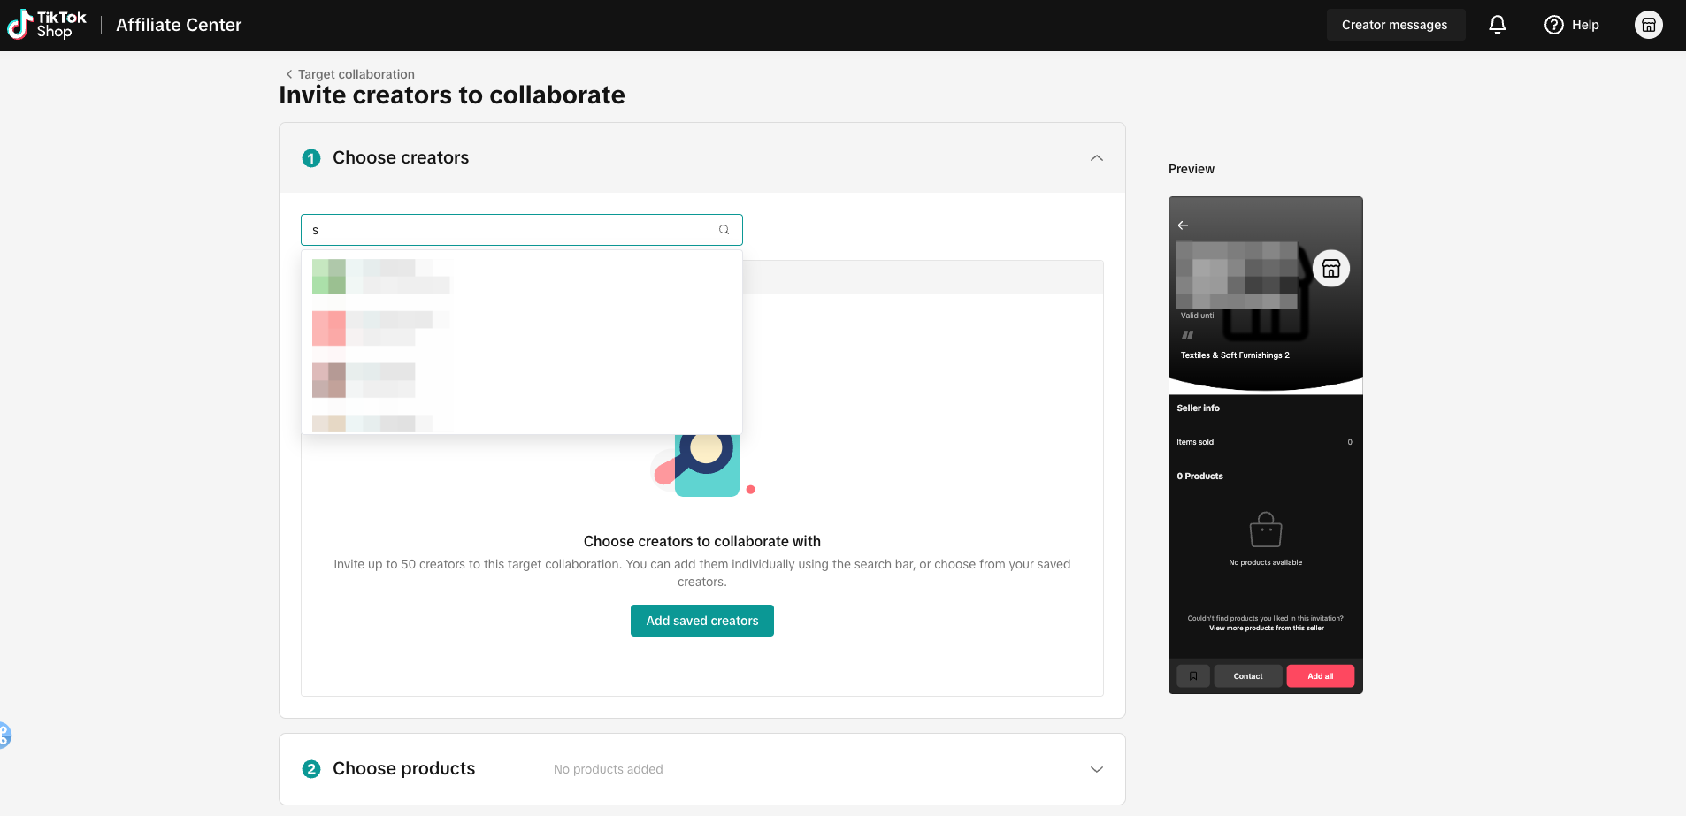Select the first creator suggestion

click(522, 277)
